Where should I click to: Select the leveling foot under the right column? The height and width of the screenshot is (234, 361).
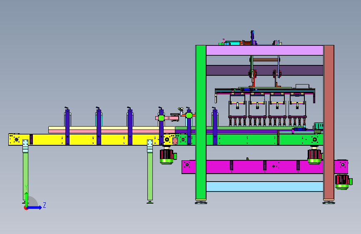[x=329, y=203]
